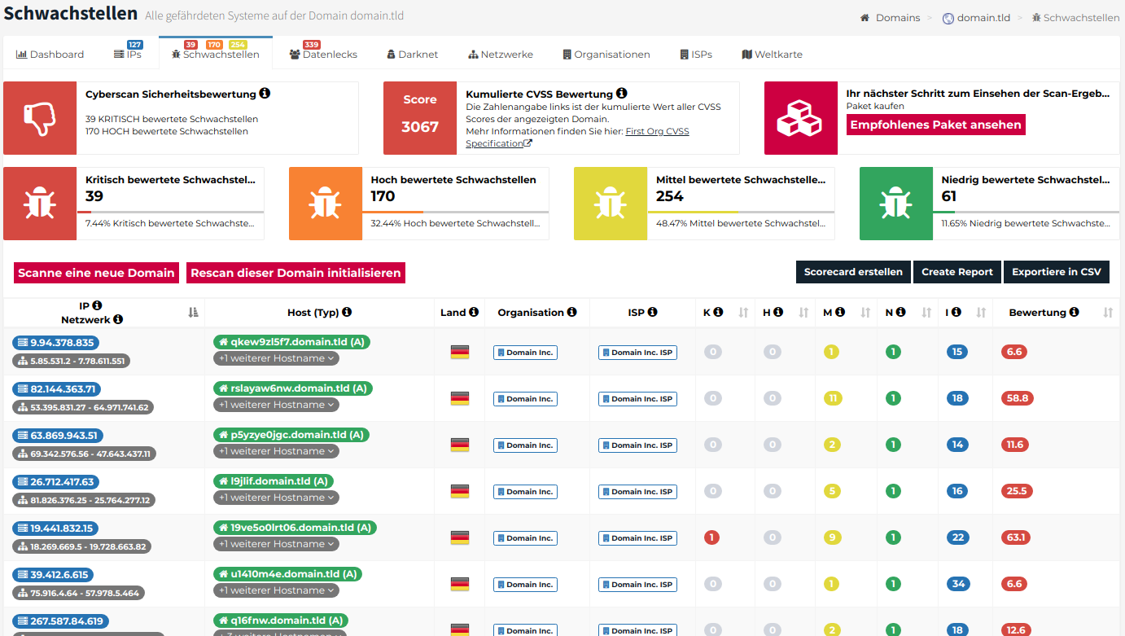Click the German flag in first row
1125x636 pixels.
[x=460, y=352]
